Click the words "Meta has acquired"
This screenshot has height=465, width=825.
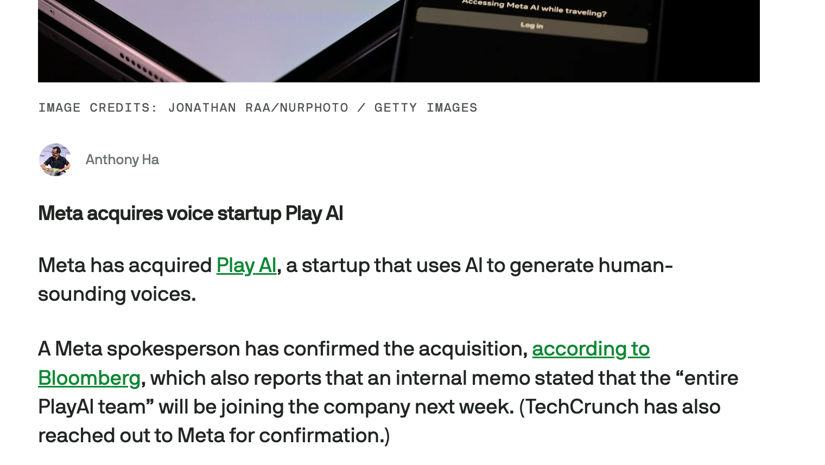pos(125,266)
